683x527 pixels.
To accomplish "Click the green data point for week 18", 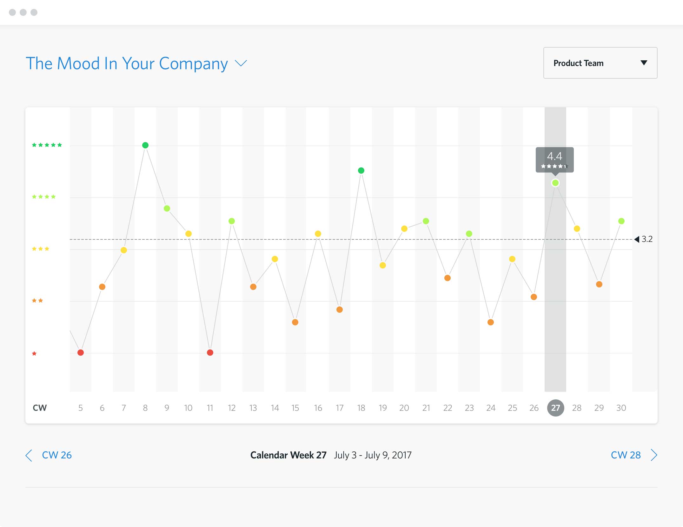I will click(361, 170).
